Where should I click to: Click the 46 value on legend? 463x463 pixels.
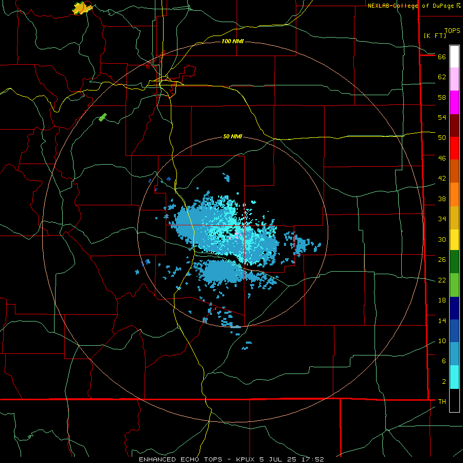[x=442, y=158]
